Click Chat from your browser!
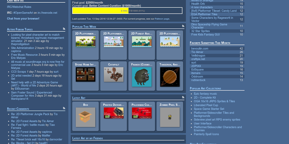Image resolution: width=289 pixels, height=144 pixels. tap(23, 19)
